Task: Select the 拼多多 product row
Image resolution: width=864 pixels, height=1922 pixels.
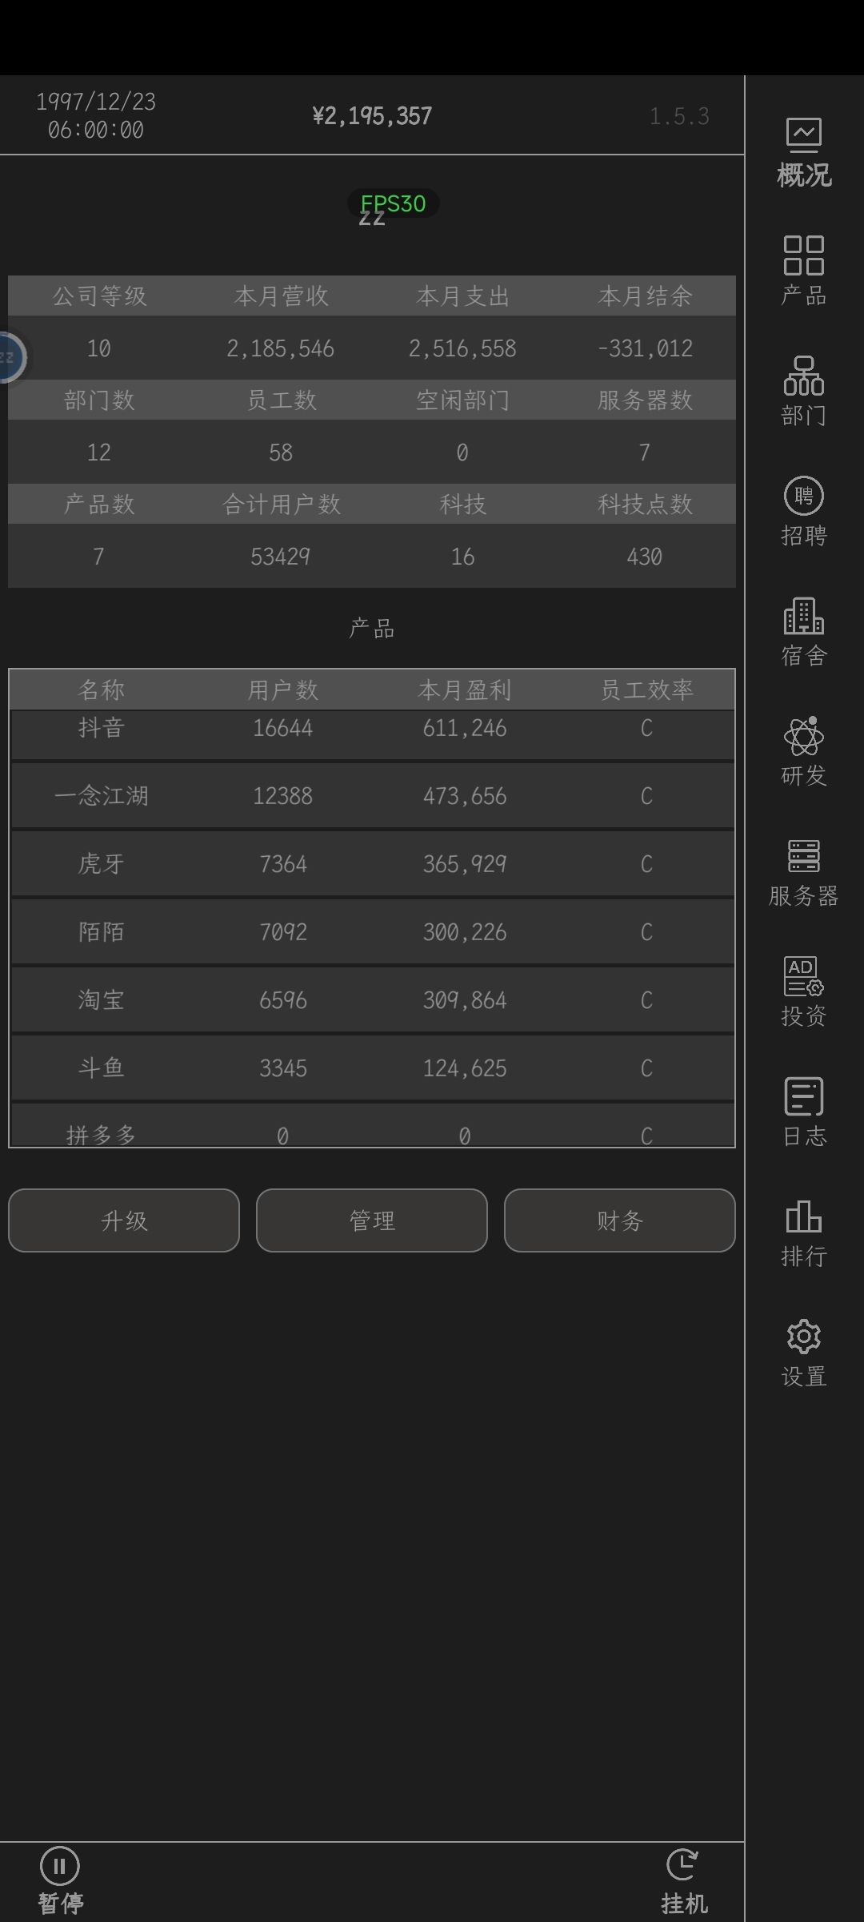Action: [x=372, y=1125]
